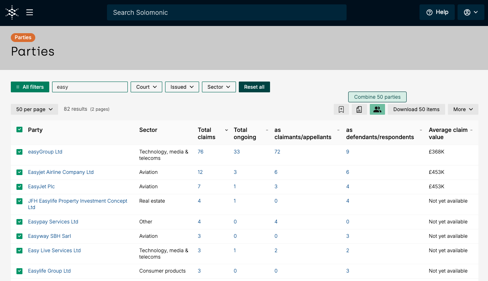488x281 pixels.
Task: Click easyGroup's 76 total claims
Action: point(201,152)
